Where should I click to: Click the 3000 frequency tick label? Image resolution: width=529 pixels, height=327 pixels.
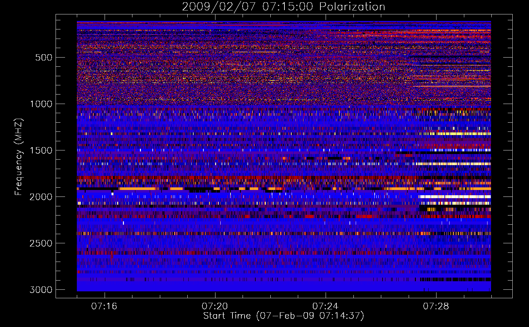coord(41,290)
